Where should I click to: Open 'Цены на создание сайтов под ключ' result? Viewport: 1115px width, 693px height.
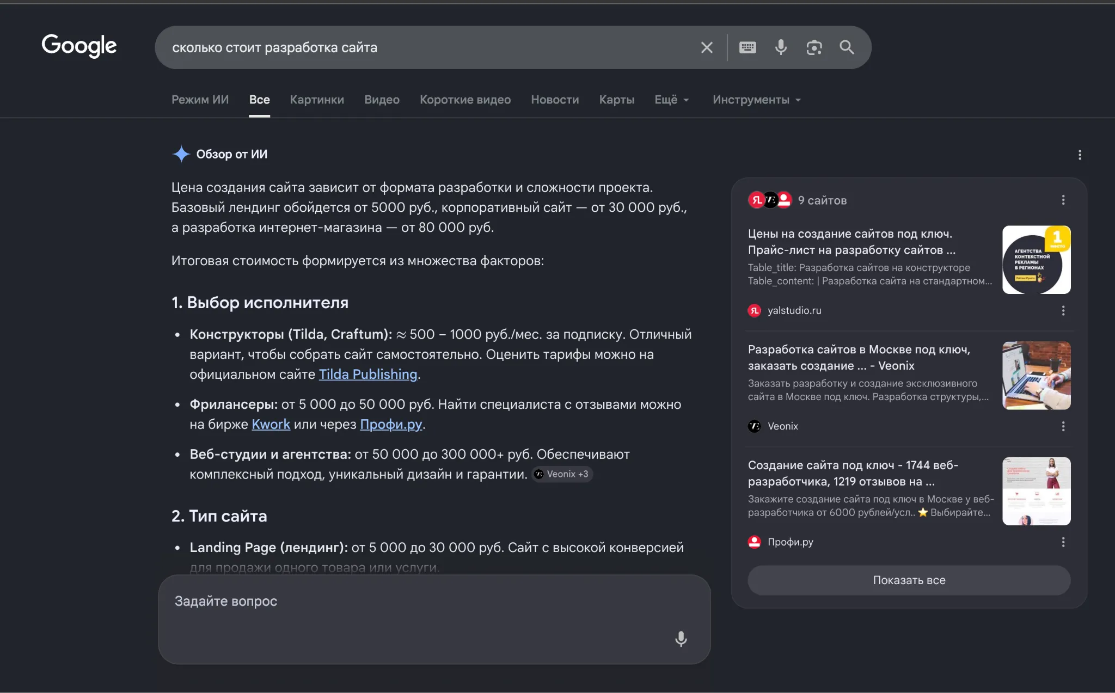coord(851,242)
